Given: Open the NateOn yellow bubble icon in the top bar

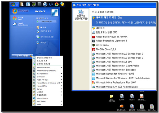Looking at the screenshot, I should click(62, 4).
